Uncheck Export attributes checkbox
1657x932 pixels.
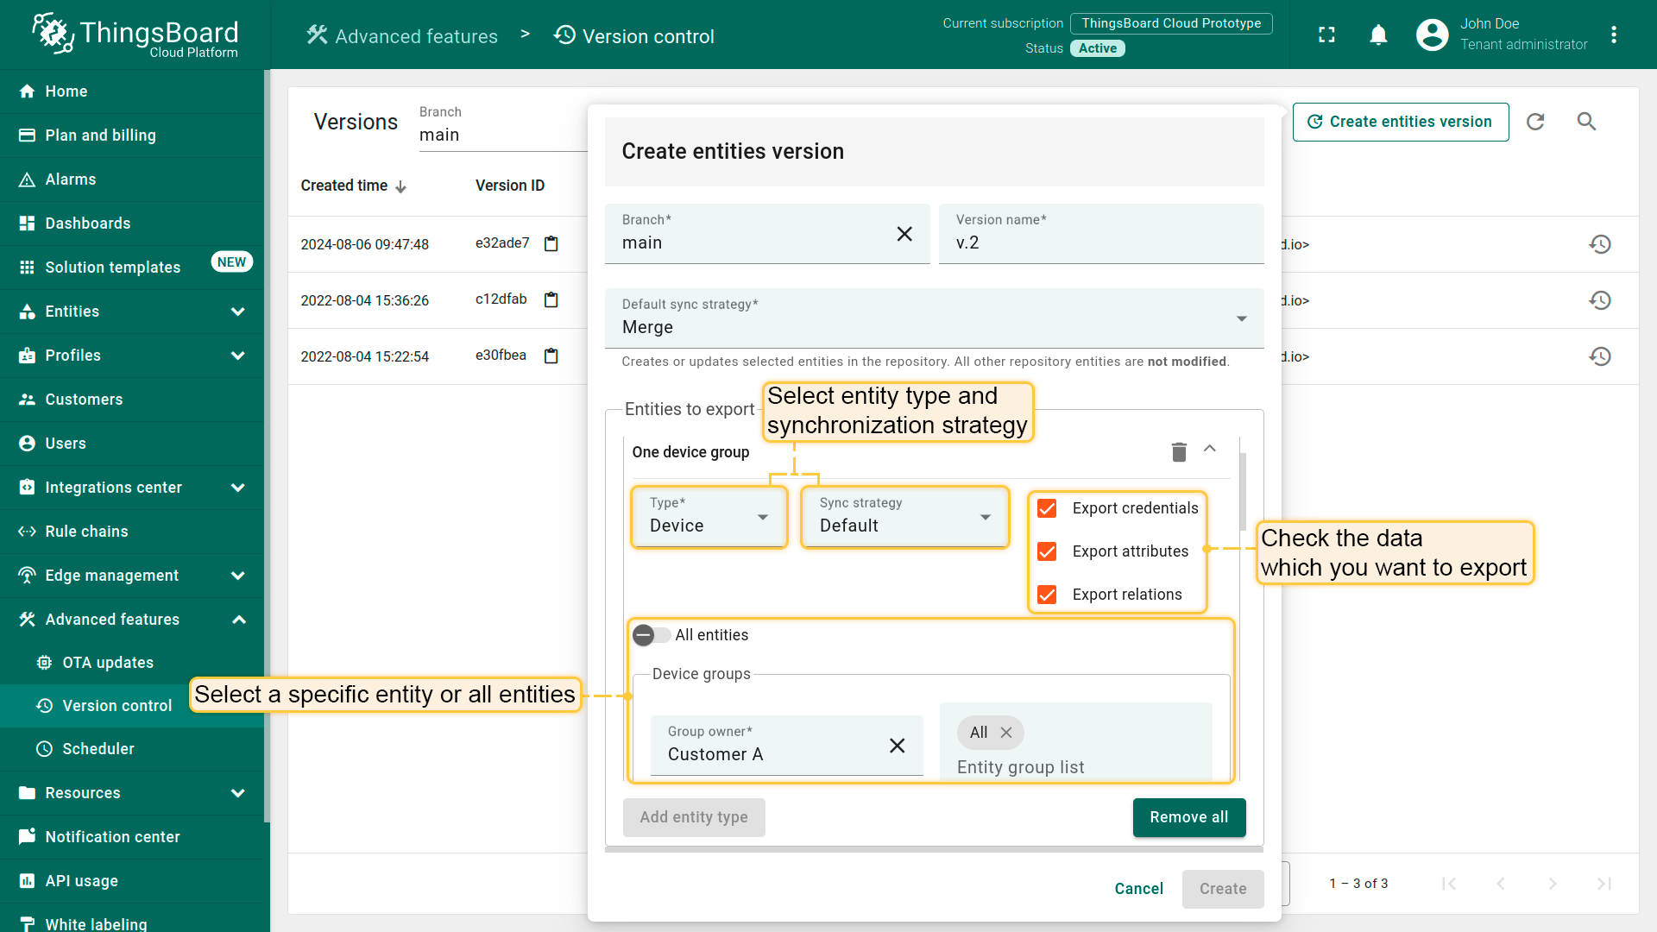pos(1047,551)
